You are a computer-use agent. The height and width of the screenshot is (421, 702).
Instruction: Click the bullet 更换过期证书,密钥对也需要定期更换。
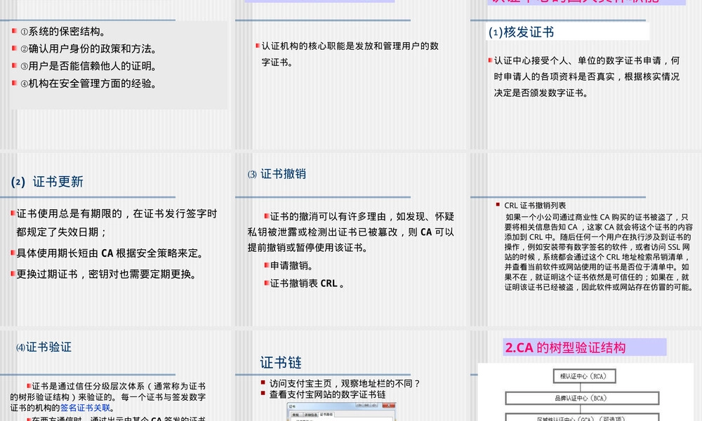click(x=106, y=274)
